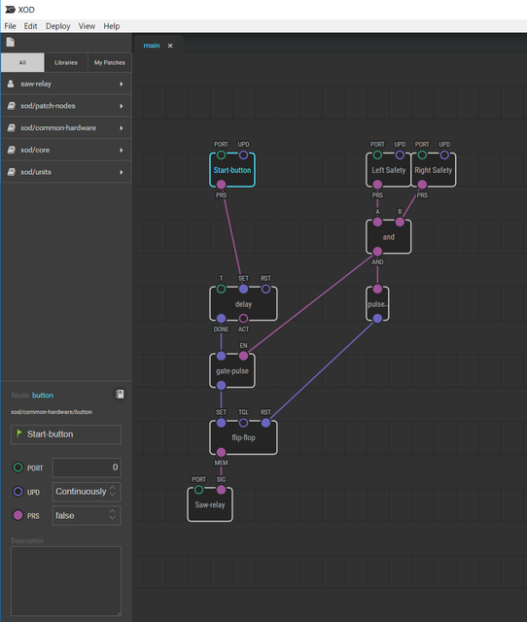Screen dimensions: 527x622
Task: Select the flip-flop node
Action: pos(243,438)
